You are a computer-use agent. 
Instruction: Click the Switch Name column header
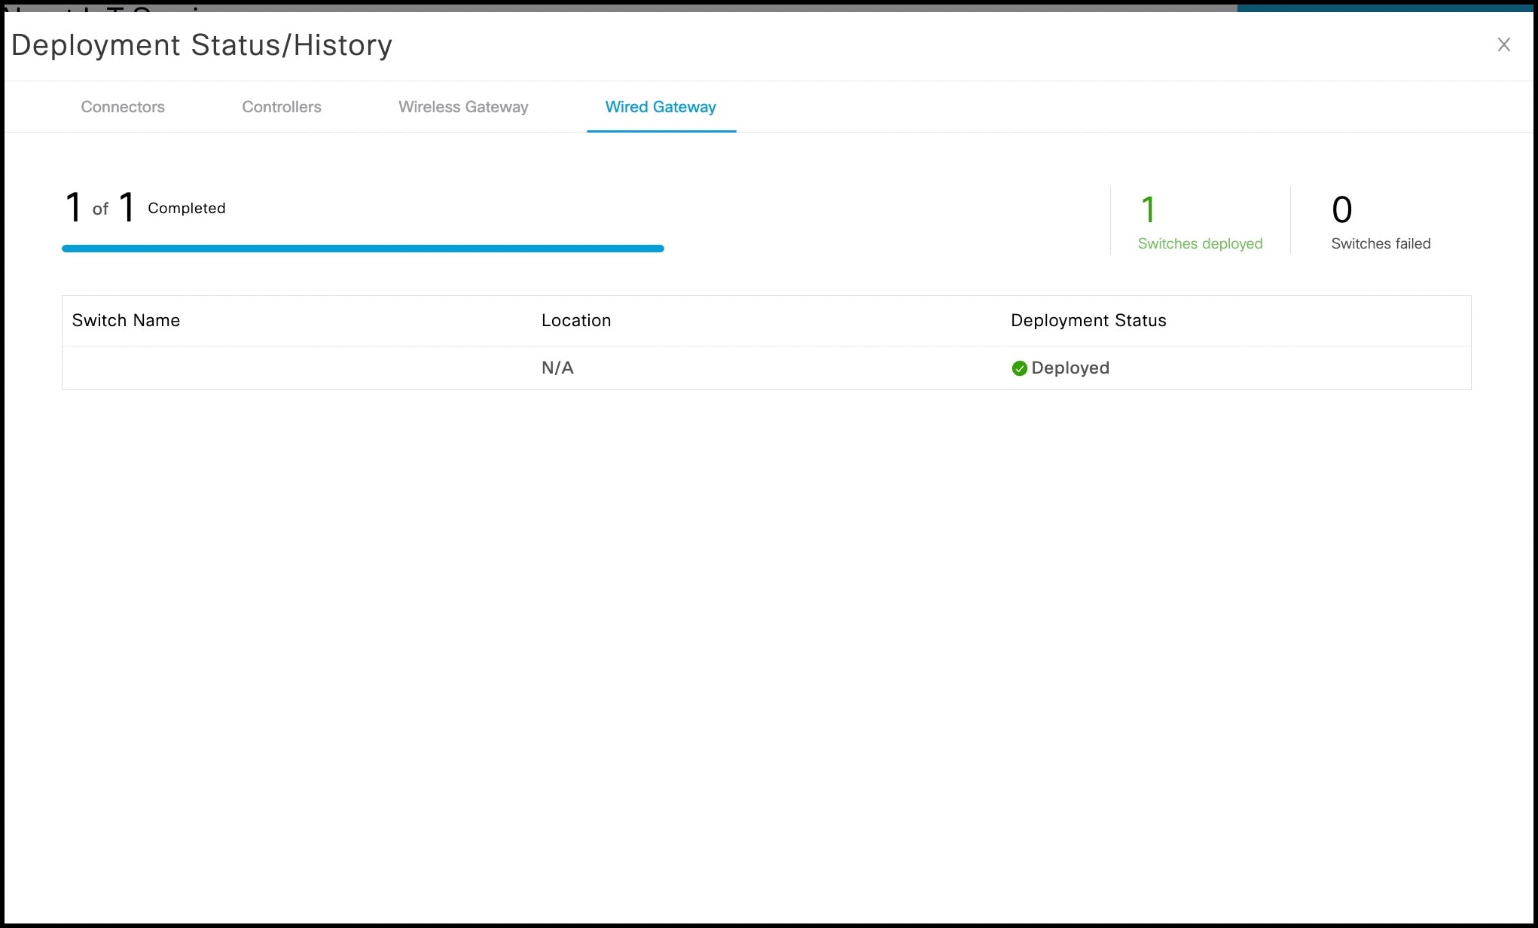click(126, 320)
